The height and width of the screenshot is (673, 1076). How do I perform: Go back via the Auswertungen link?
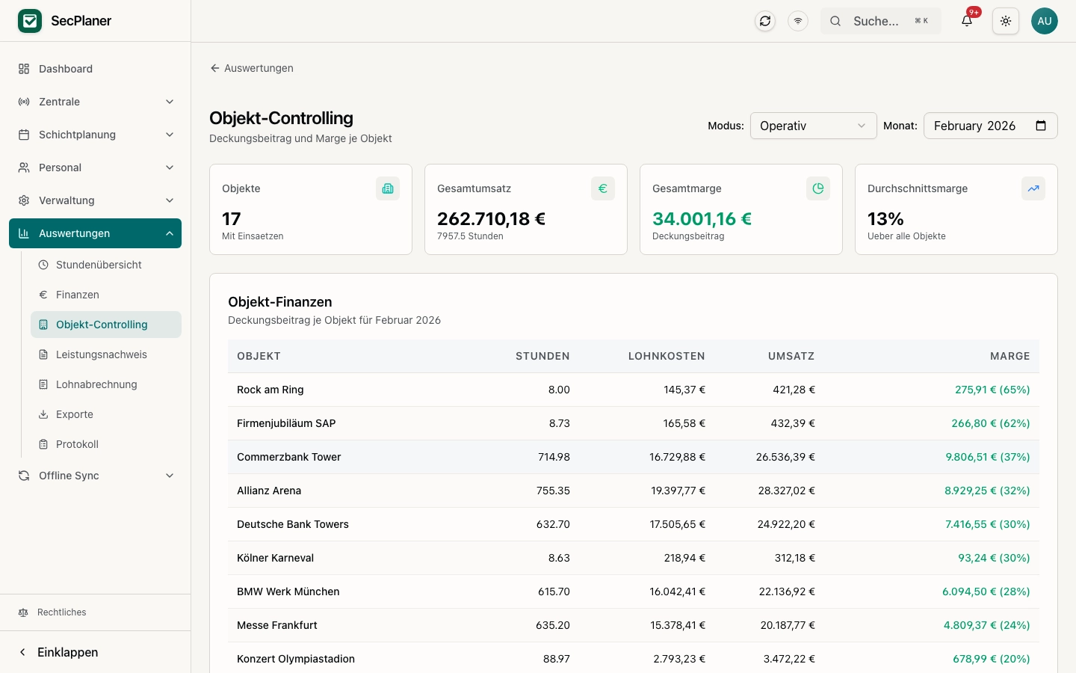pos(252,68)
